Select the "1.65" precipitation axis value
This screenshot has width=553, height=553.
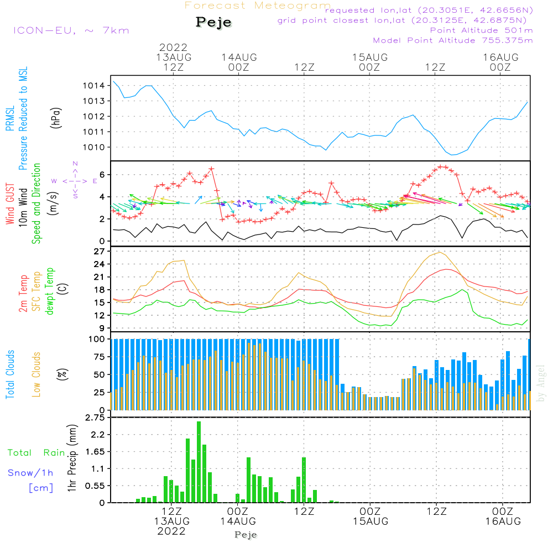(95, 452)
